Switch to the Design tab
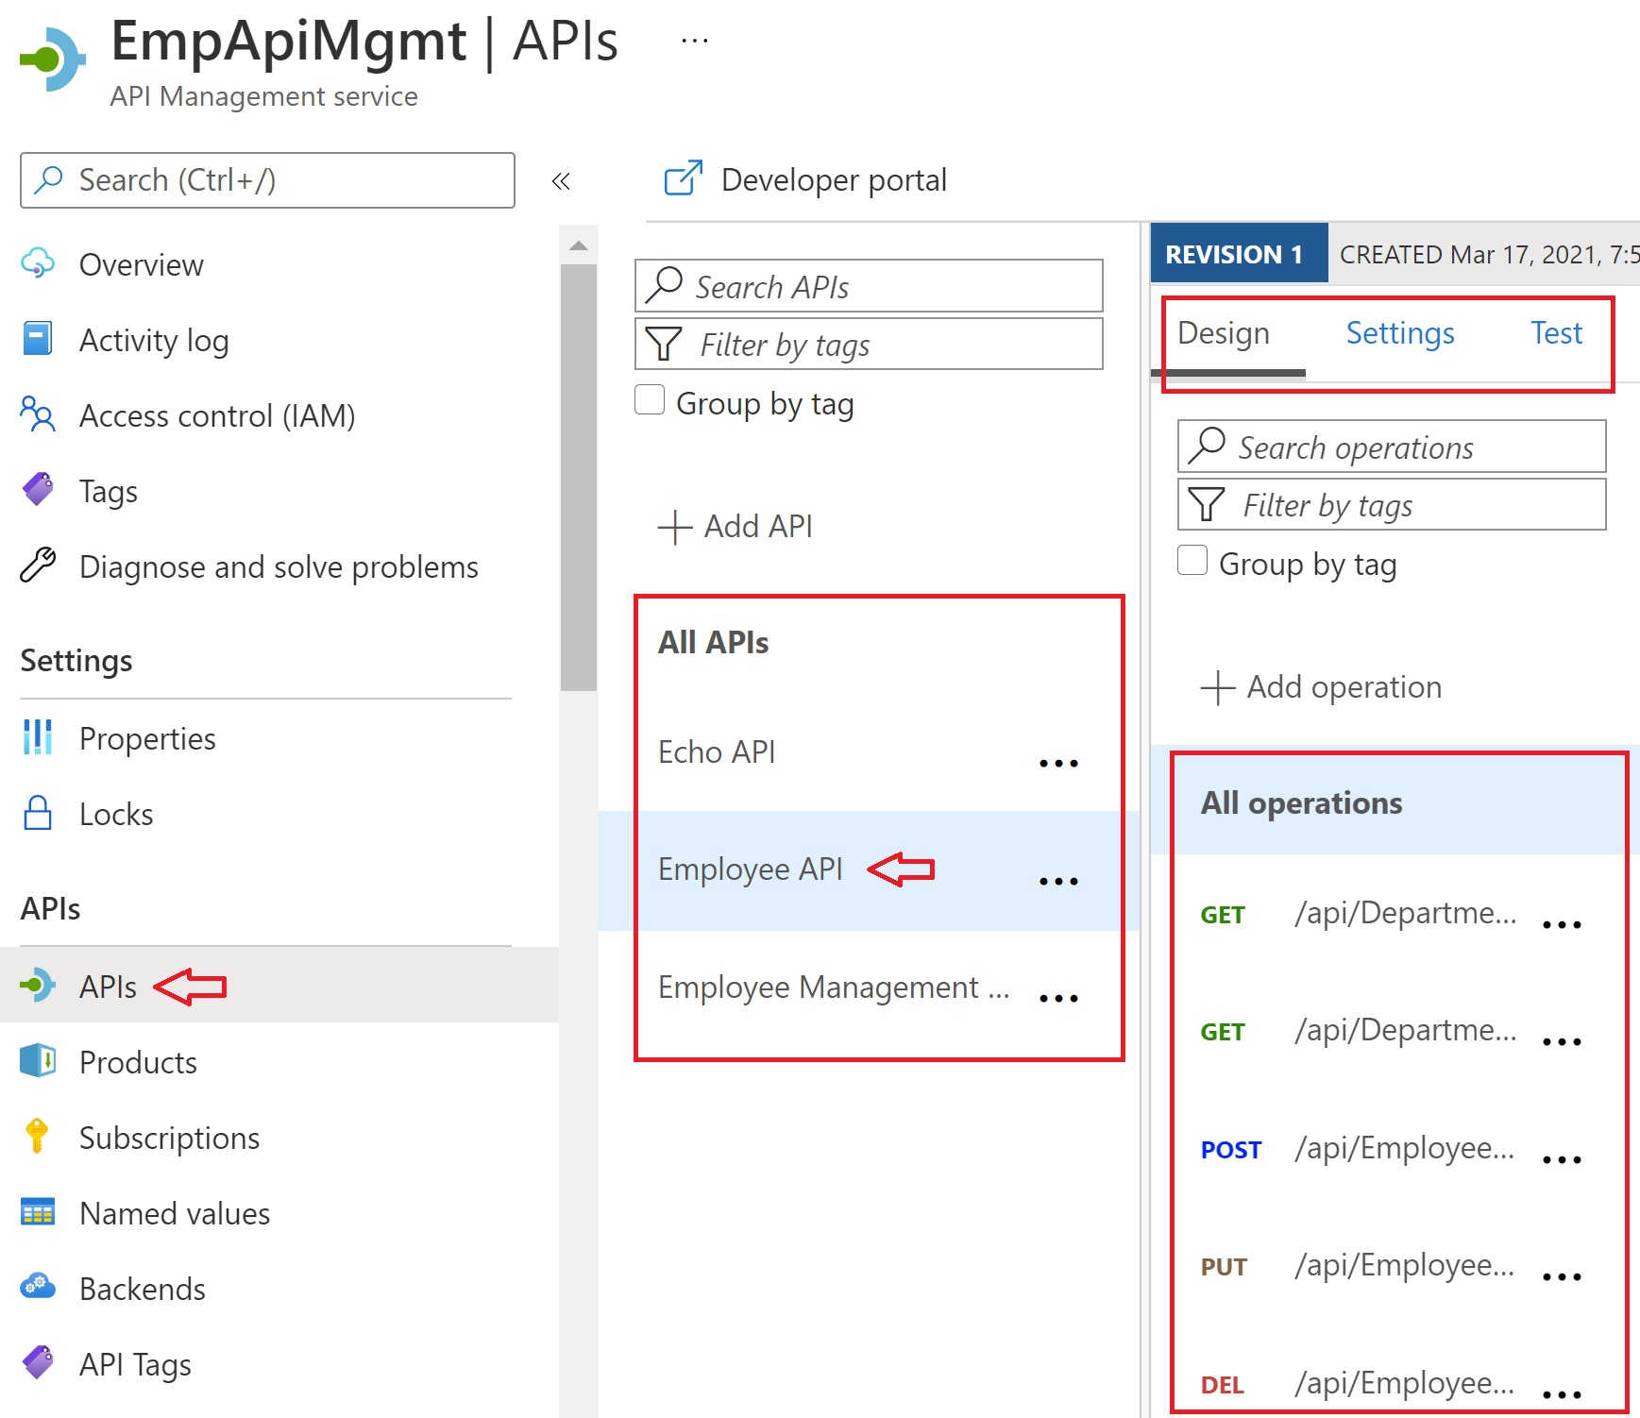Viewport: 1640px width, 1418px height. [x=1224, y=333]
